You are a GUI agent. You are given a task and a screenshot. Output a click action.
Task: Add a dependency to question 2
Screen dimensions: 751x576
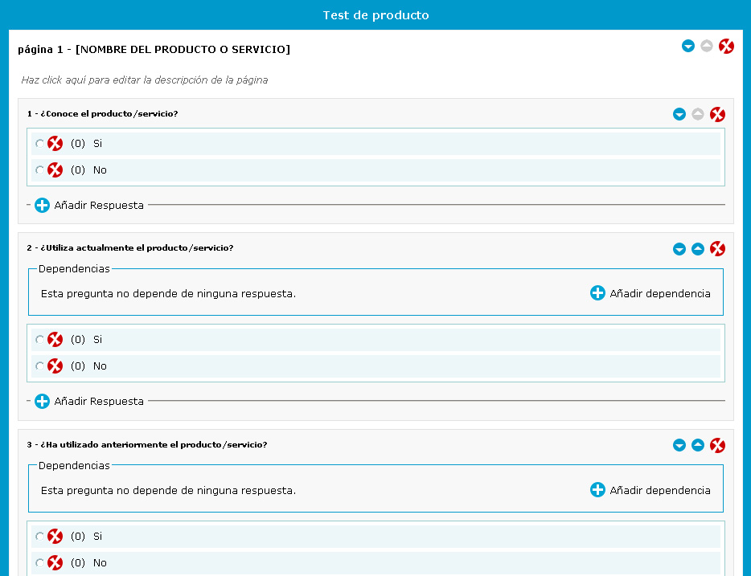click(x=650, y=293)
